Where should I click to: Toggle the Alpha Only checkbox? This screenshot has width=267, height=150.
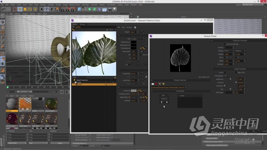236,73
